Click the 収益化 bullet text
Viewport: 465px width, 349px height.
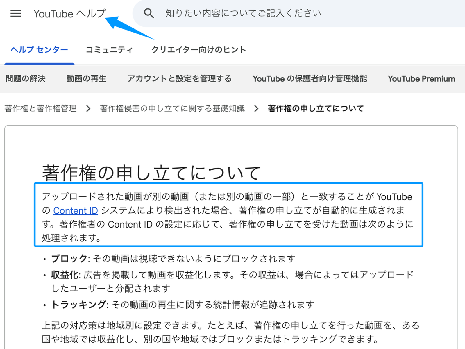[x=232, y=282]
